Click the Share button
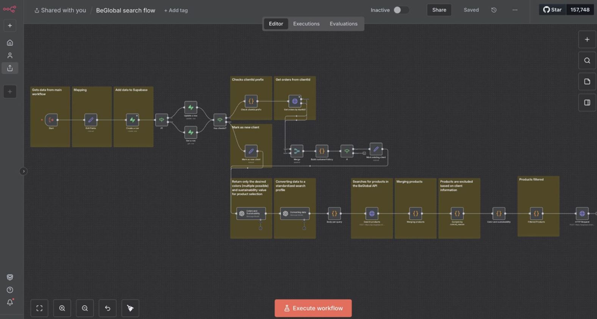 coord(439,10)
